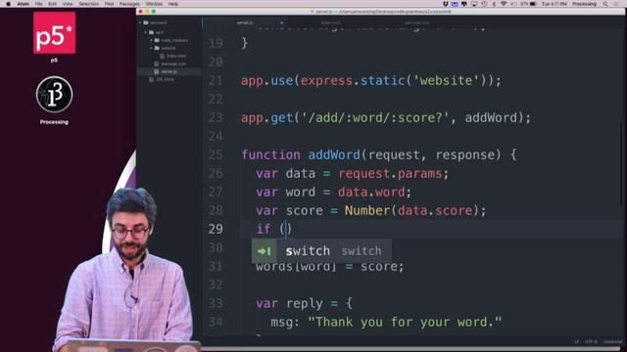Switch to the server.js tab
The image size is (627, 352).
(245, 22)
